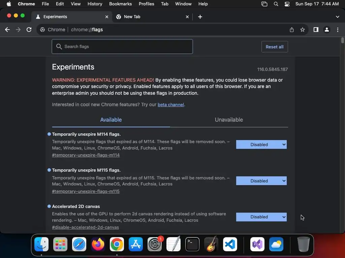Click the Reset all button
The width and height of the screenshot is (345, 258).
[275, 47]
